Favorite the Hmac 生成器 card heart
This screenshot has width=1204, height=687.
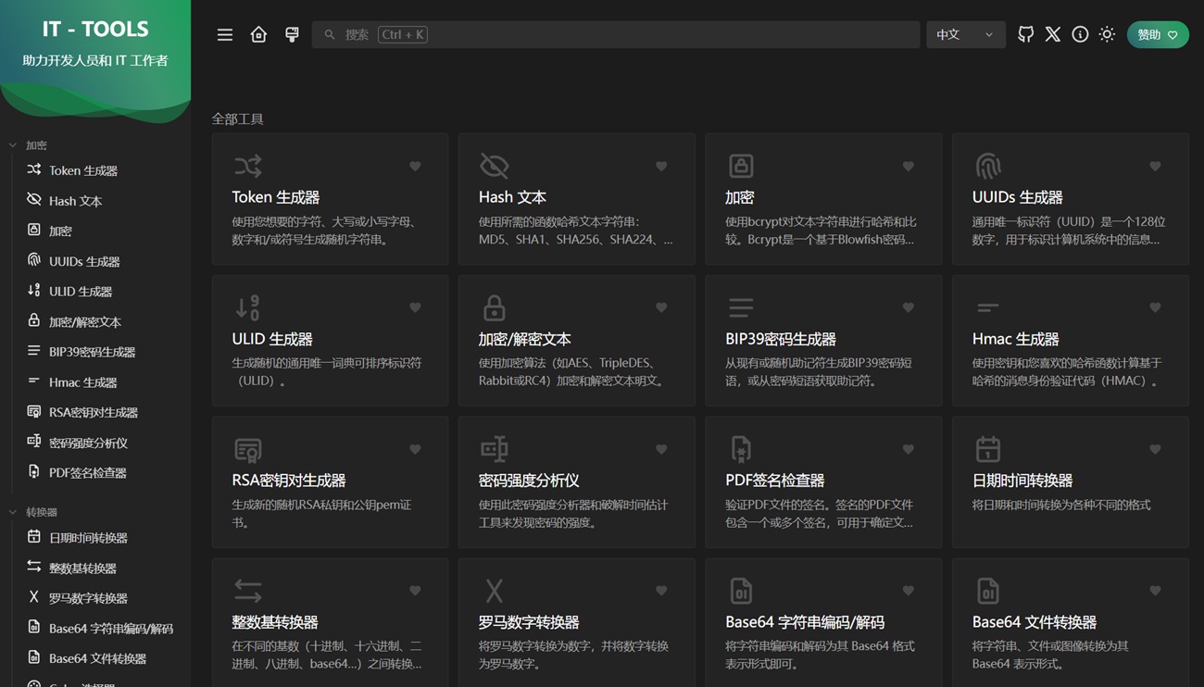coord(1155,307)
